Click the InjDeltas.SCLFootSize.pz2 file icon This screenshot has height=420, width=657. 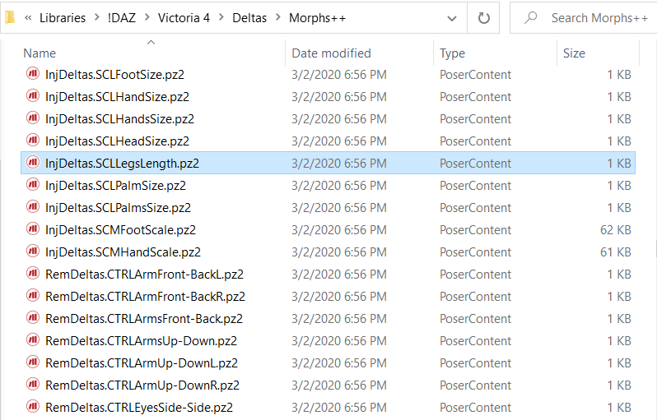coord(33,74)
